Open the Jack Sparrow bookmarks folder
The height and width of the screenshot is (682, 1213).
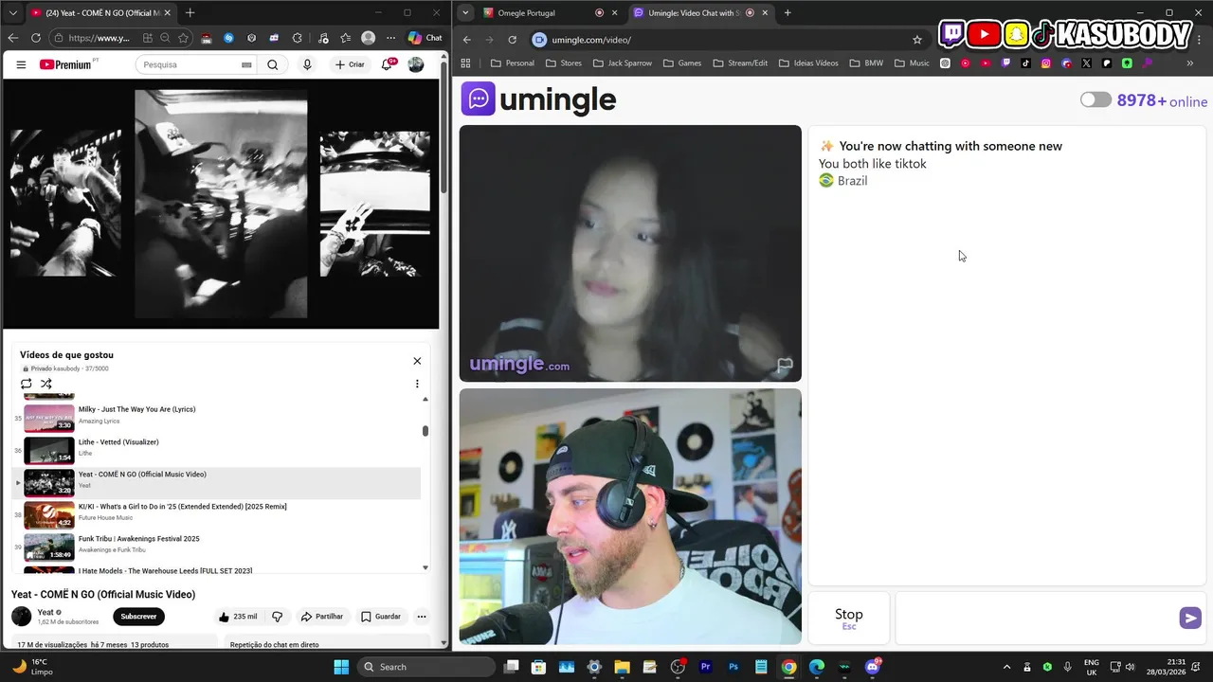623,63
